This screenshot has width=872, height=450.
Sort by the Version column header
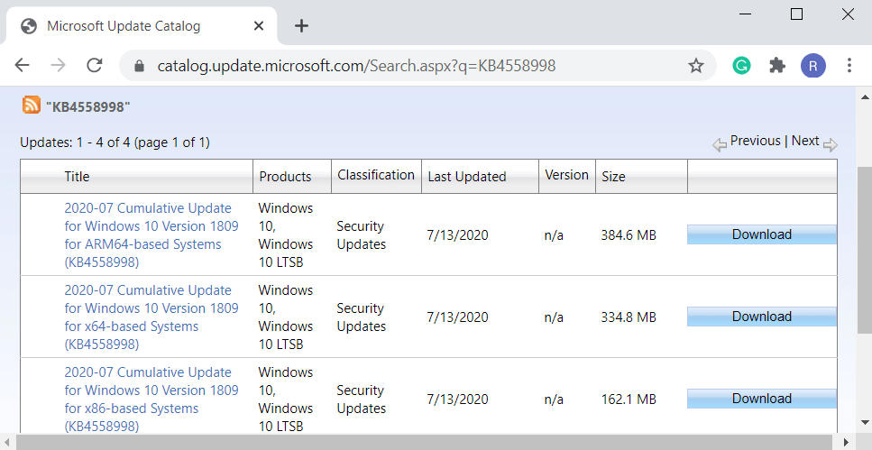[x=566, y=175]
